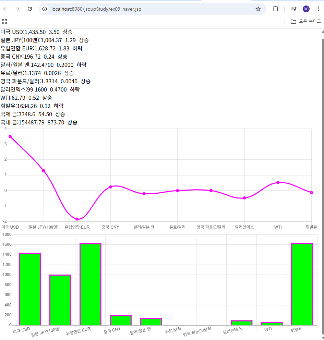Click the 달러인덱스 green bar
The height and width of the screenshot is (340, 324).
tap(242, 323)
